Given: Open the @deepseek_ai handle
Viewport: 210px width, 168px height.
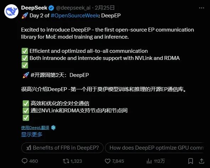Looking at the screenshot, I should pyautogui.click(x=73, y=8).
